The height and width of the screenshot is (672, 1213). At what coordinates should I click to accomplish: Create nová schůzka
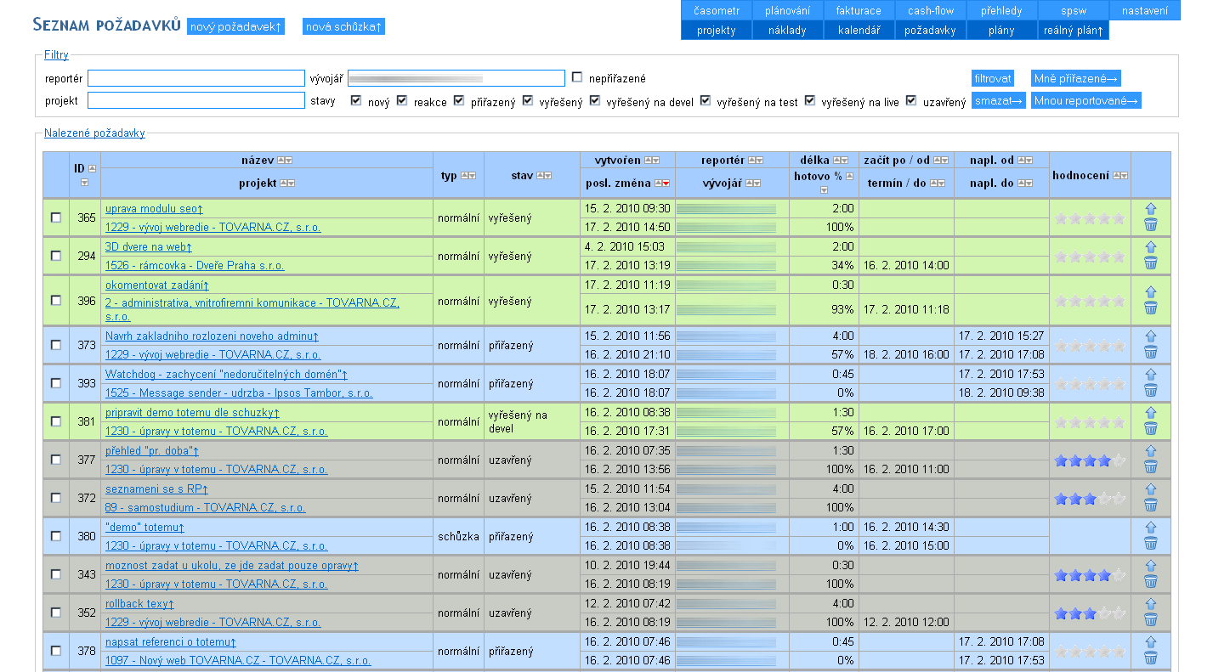tap(344, 27)
